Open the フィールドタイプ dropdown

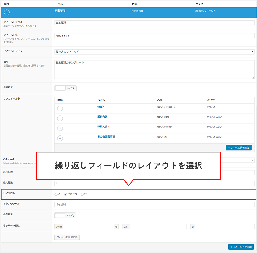click(154, 52)
